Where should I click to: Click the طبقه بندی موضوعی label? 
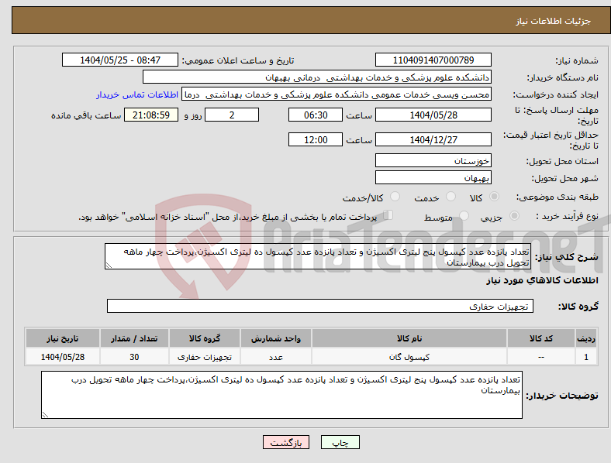click(557, 197)
